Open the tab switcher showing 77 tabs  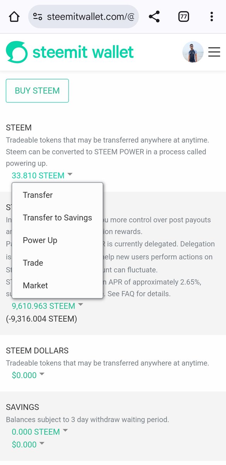pos(184,17)
